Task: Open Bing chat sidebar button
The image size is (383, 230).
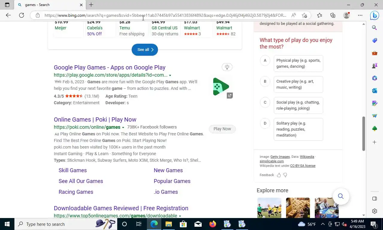Action: click(374, 15)
